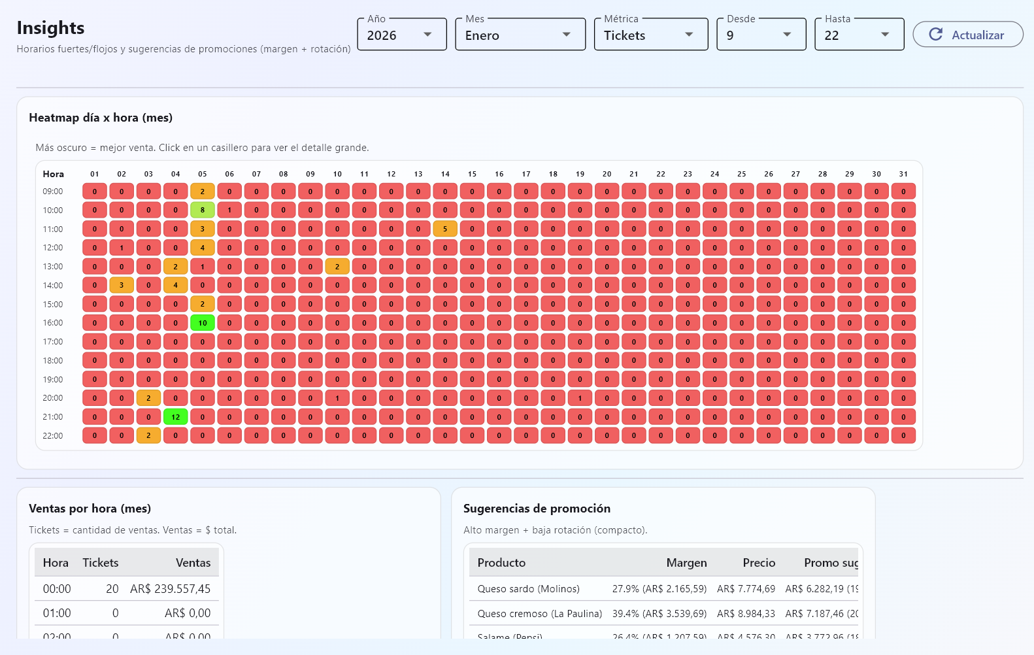
Task: Select the orange cell with value 5
Action: [445, 229]
